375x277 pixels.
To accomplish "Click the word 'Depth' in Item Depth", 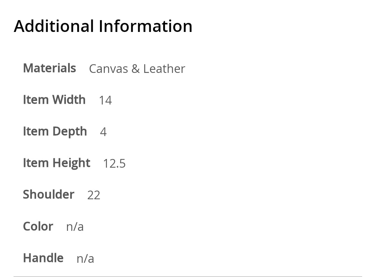I will (x=69, y=132).
